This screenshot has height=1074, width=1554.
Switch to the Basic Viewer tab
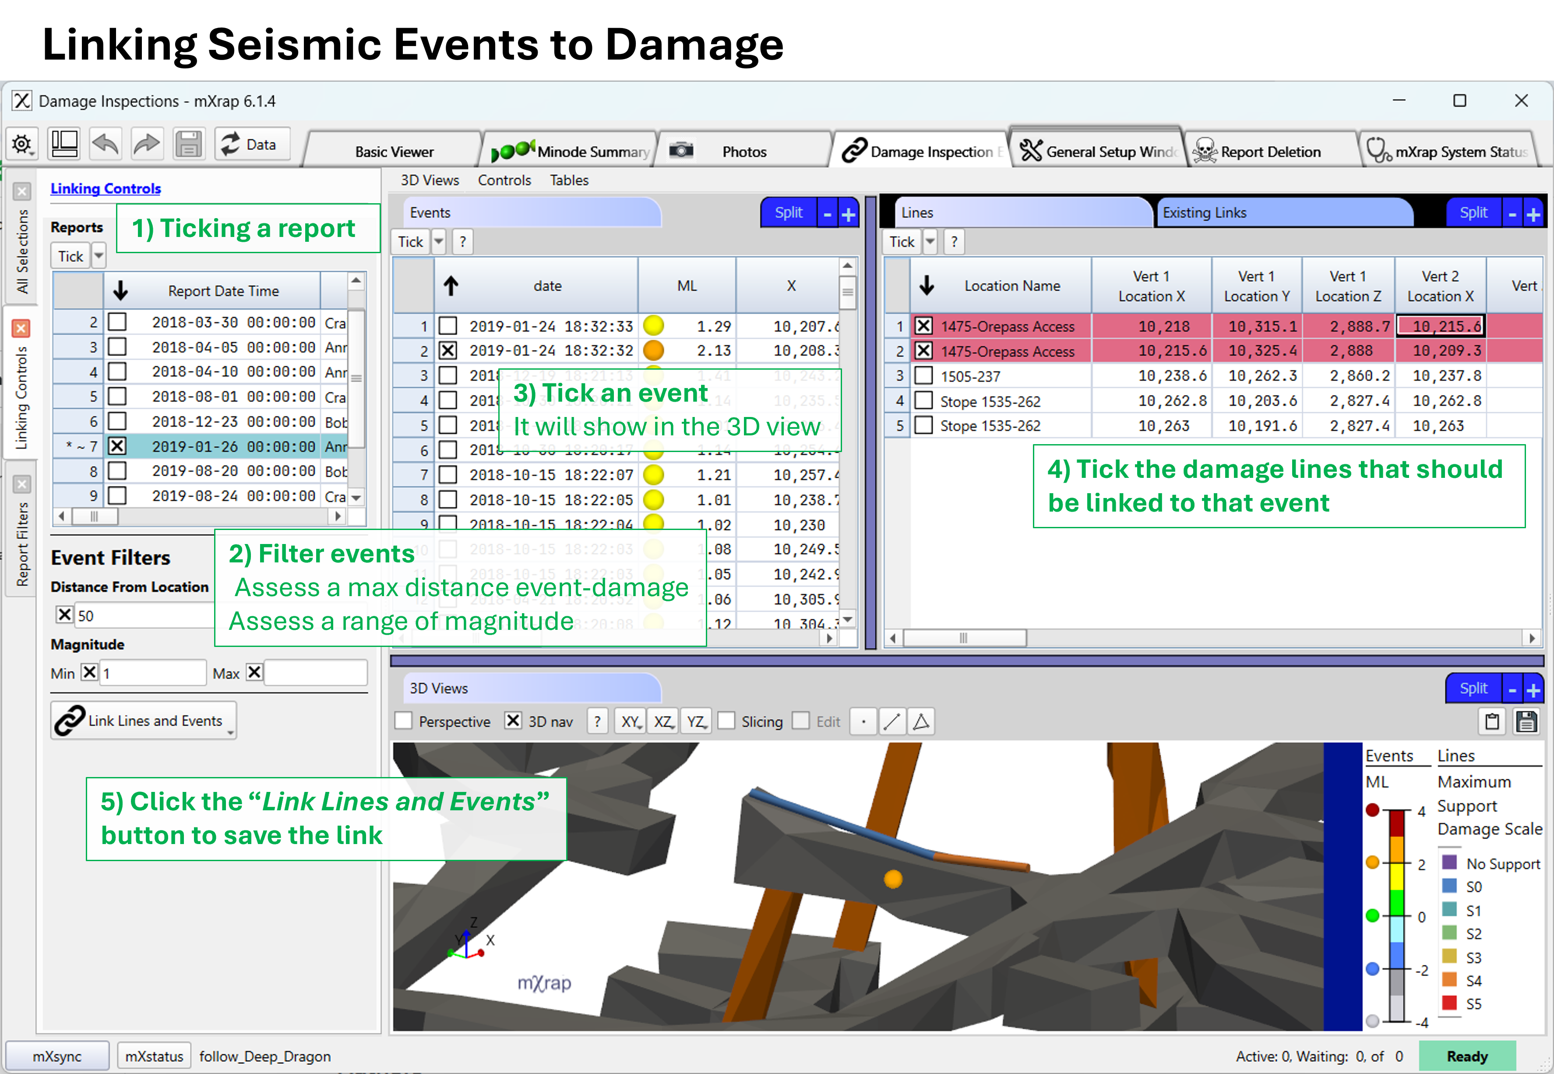(395, 152)
